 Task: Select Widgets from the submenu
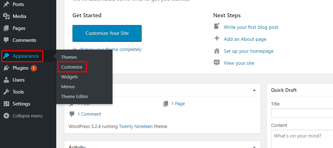(69, 77)
